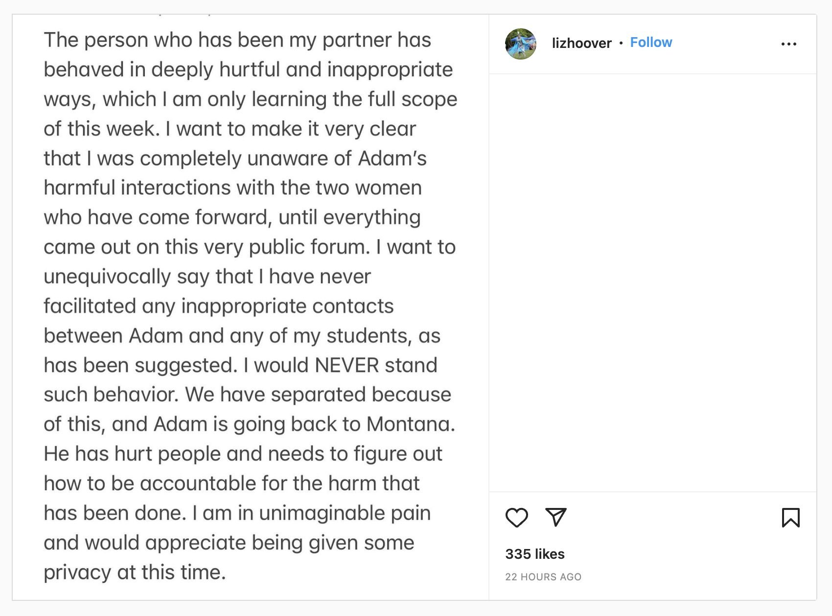Click the empty comments area of the post
Screen dimensions: 832x616
click(x=652, y=283)
